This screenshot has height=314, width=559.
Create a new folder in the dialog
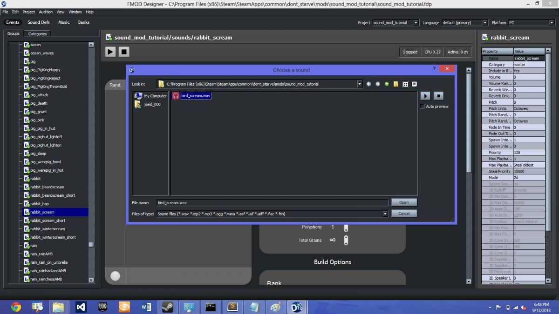pos(395,84)
